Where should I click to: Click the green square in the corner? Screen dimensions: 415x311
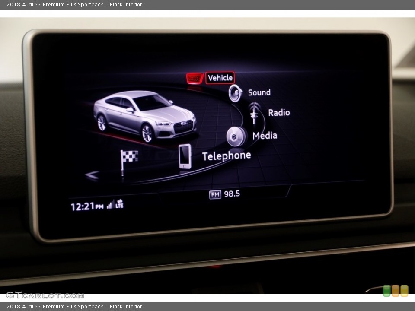point(386,291)
